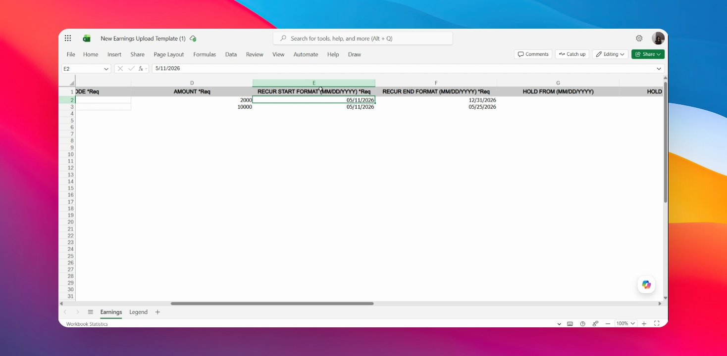Select the cell containing 05/25/2026
Viewport: 727px width, 356px height.
[x=436, y=107]
